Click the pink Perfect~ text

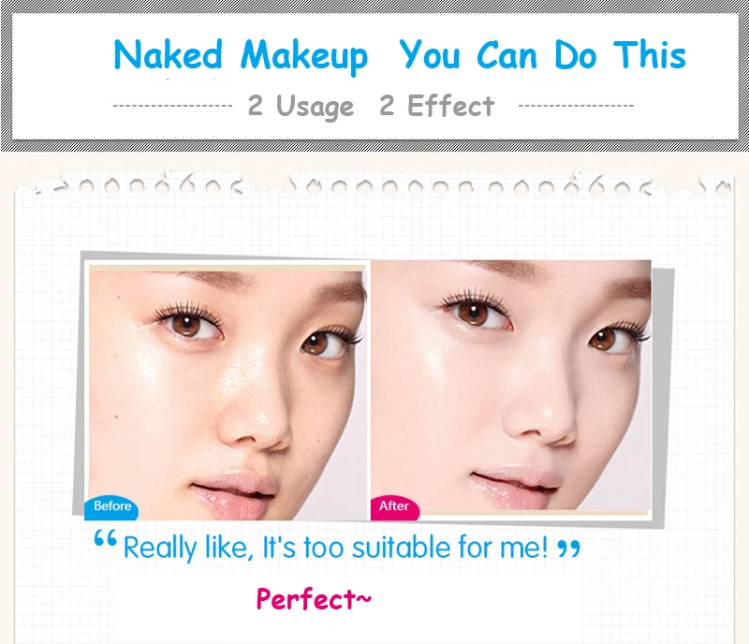pyautogui.click(x=314, y=599)
